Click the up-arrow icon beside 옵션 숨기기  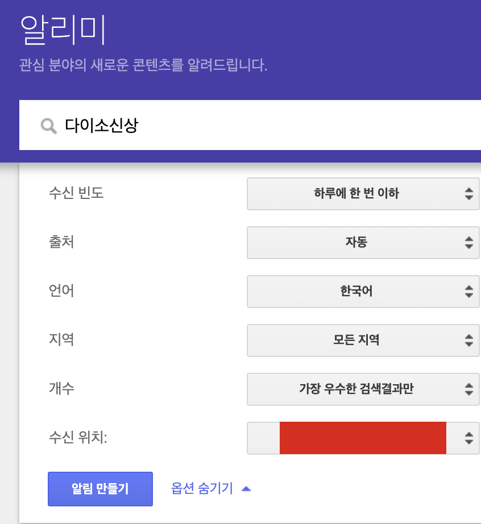click(x=246, y=489)
